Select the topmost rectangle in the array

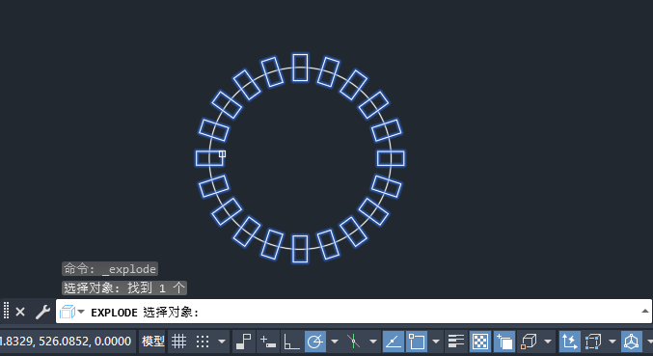click(300, 68)
